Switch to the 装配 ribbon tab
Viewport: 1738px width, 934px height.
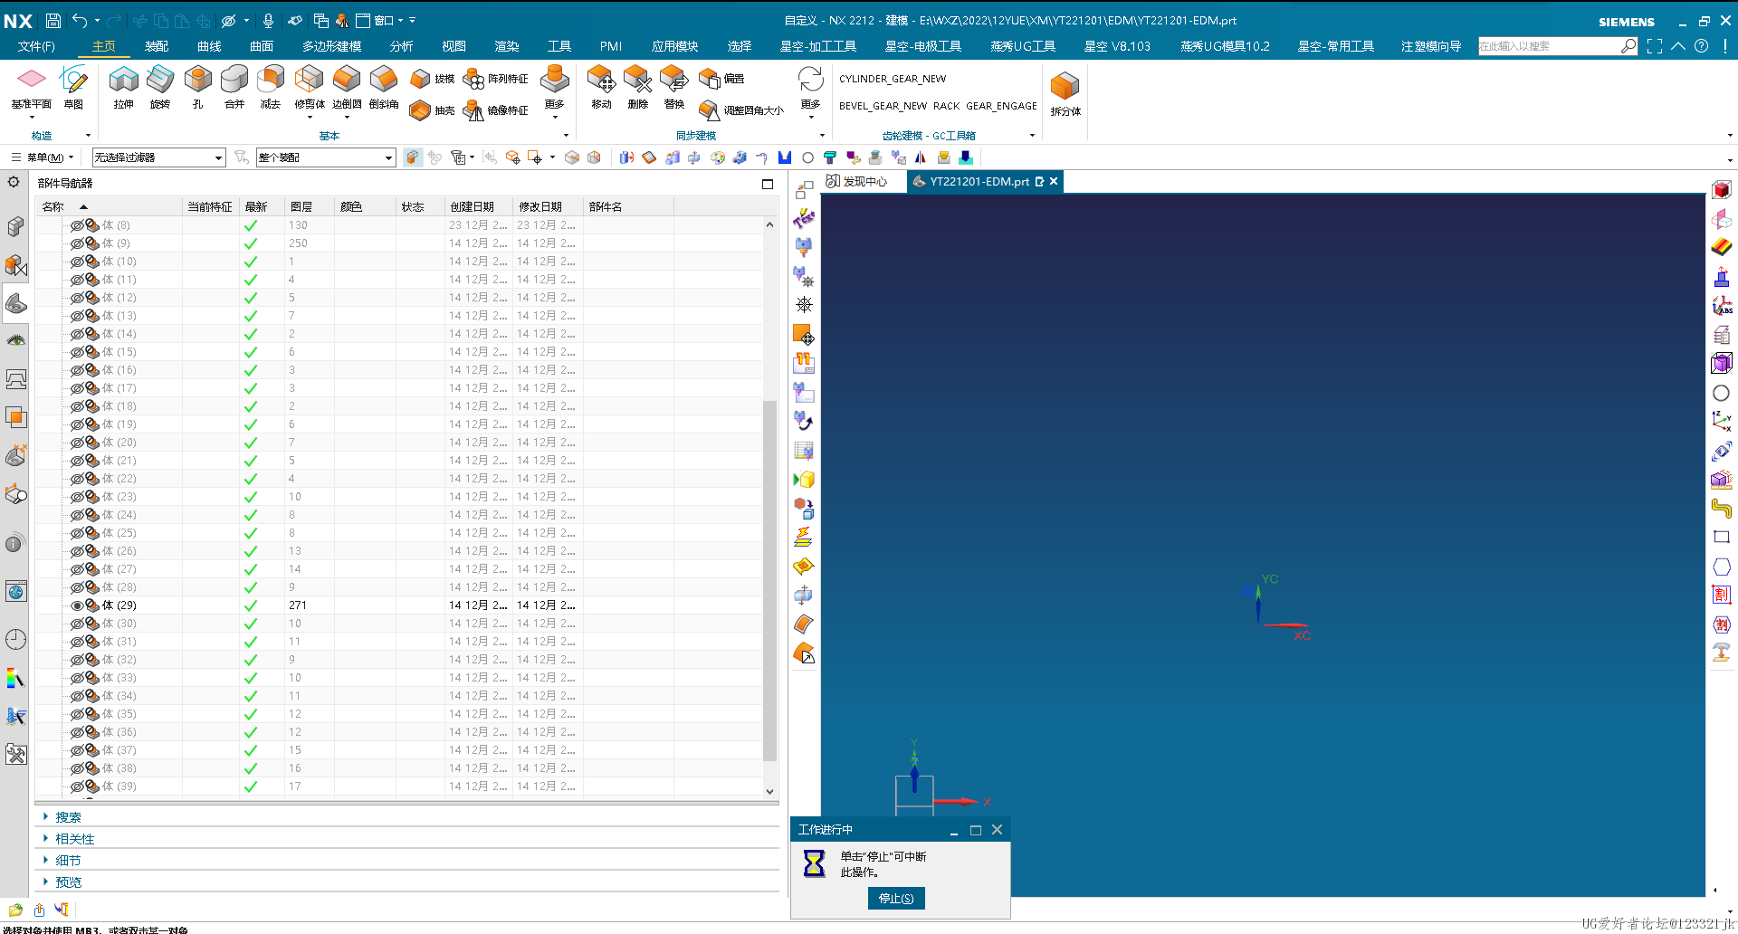coord(157,46)
